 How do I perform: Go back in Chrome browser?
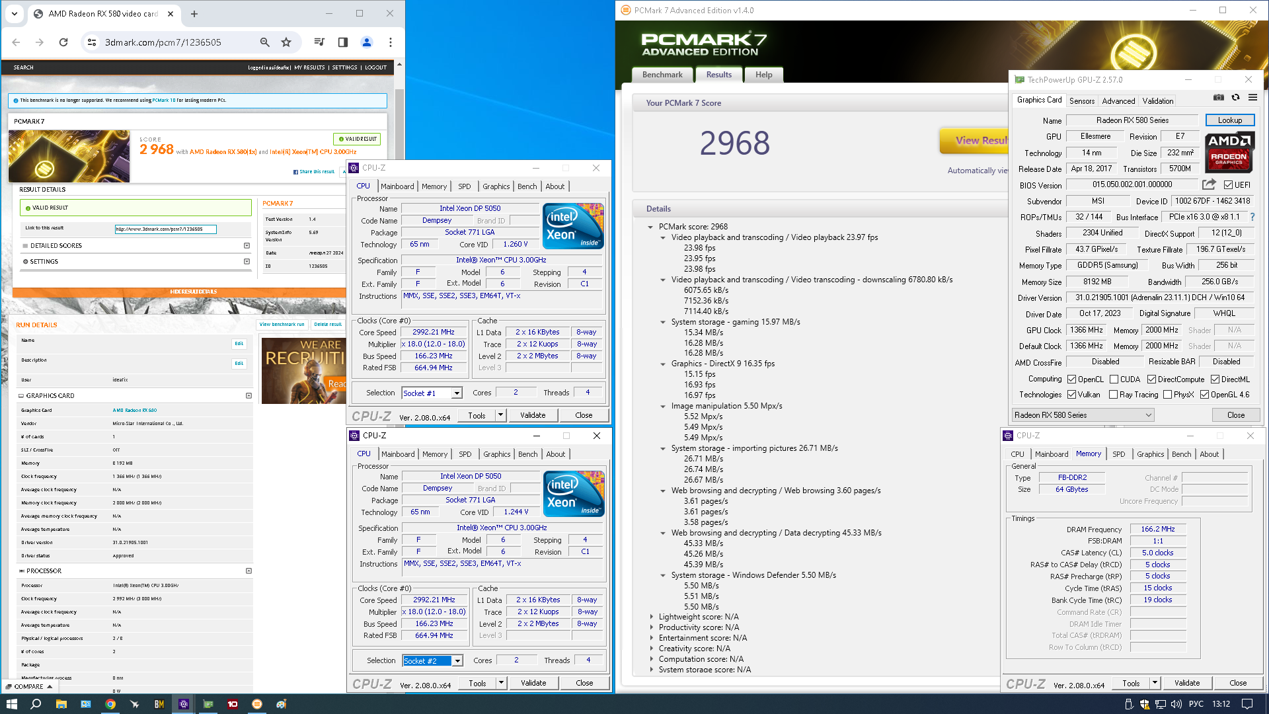point(17,42)
